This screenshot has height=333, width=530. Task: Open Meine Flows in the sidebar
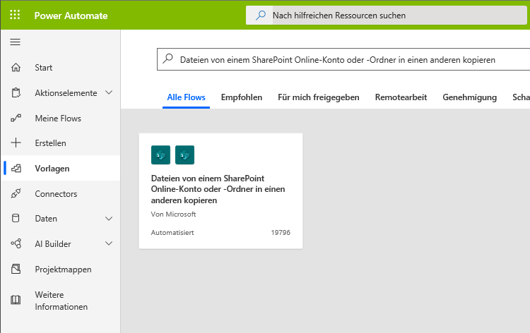click(58, 118)
